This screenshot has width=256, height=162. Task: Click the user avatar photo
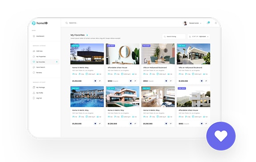coord(185,23)
